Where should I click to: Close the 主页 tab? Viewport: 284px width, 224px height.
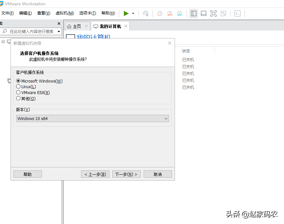tap(86, 26)
